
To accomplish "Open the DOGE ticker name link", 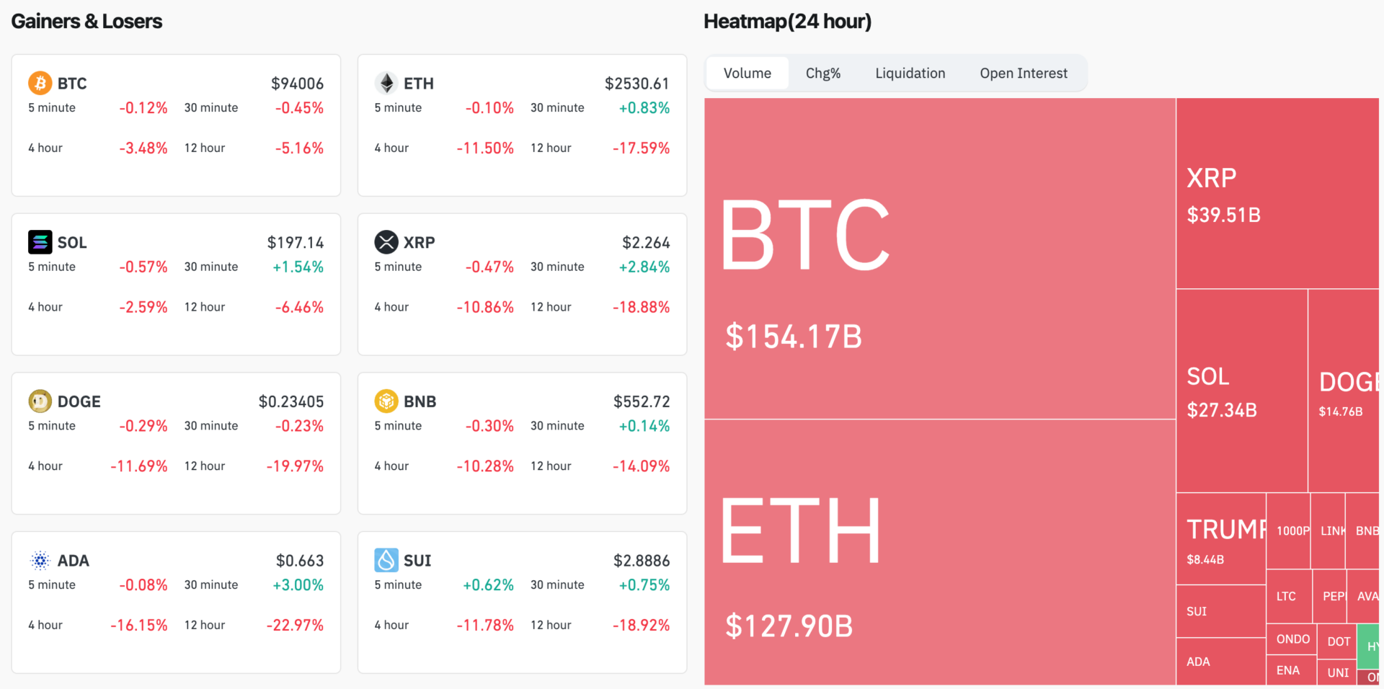I will coord(79,401).
